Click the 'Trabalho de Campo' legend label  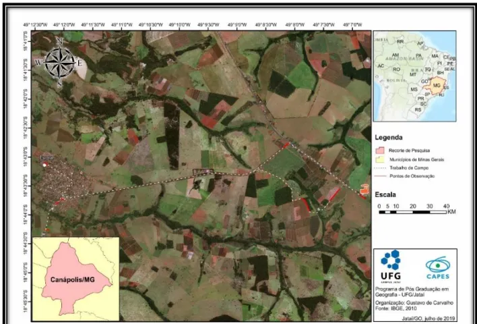(x=409, y=168)
